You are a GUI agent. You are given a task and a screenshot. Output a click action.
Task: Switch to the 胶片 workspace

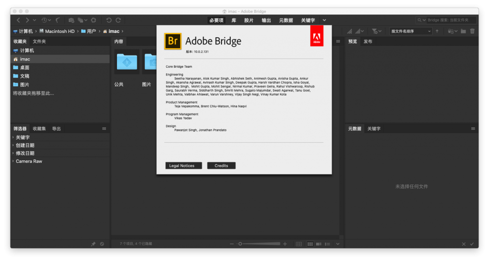click(x=248, y=20)
